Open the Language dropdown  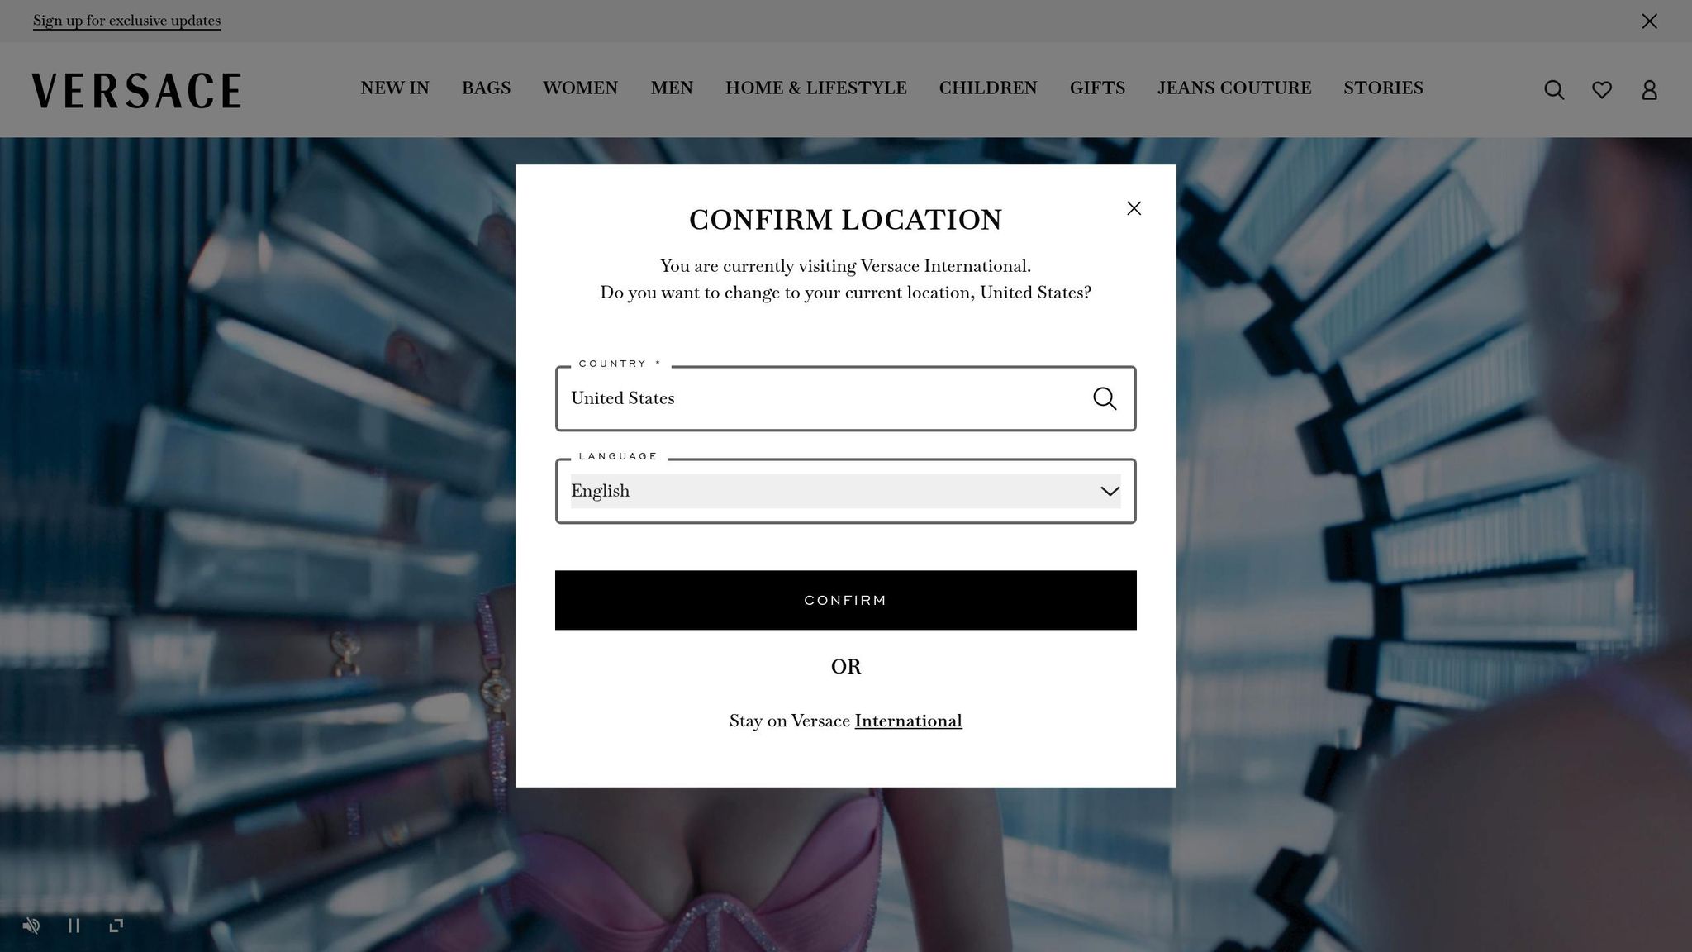845,491
